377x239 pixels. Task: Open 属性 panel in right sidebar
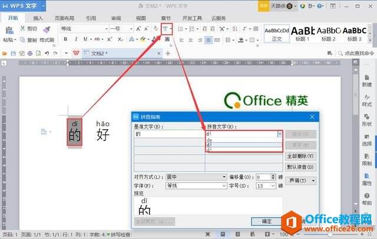(x=366, y=180)
